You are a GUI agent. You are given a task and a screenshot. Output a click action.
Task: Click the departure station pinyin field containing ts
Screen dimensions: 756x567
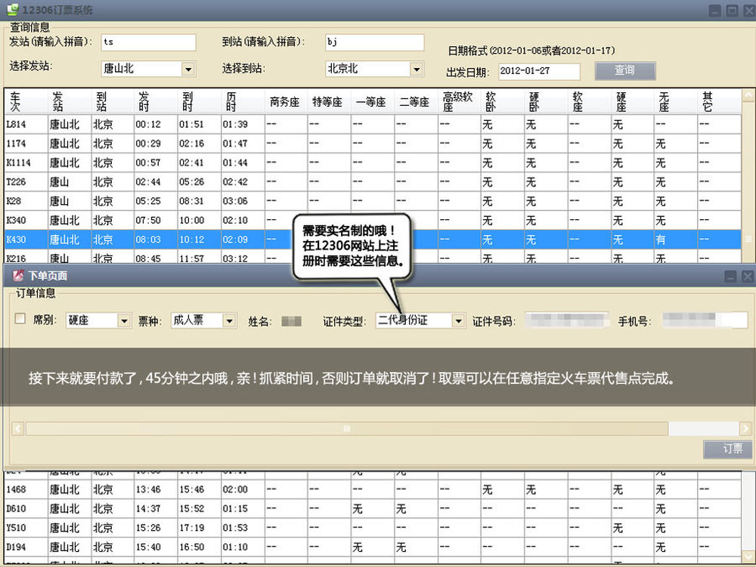click(x=148, y=42)
